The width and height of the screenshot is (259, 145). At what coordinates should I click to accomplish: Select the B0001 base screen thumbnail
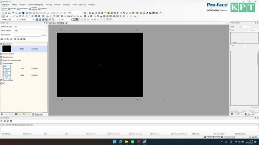click(x=6, y=49)
